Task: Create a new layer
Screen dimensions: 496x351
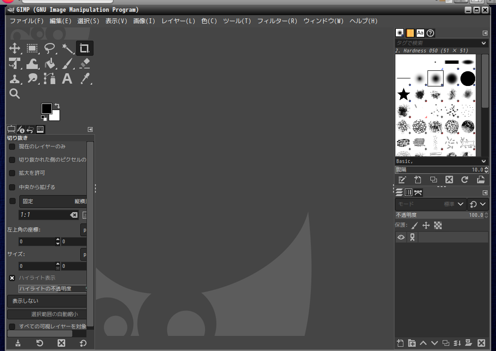Action: tap(400, 343)
